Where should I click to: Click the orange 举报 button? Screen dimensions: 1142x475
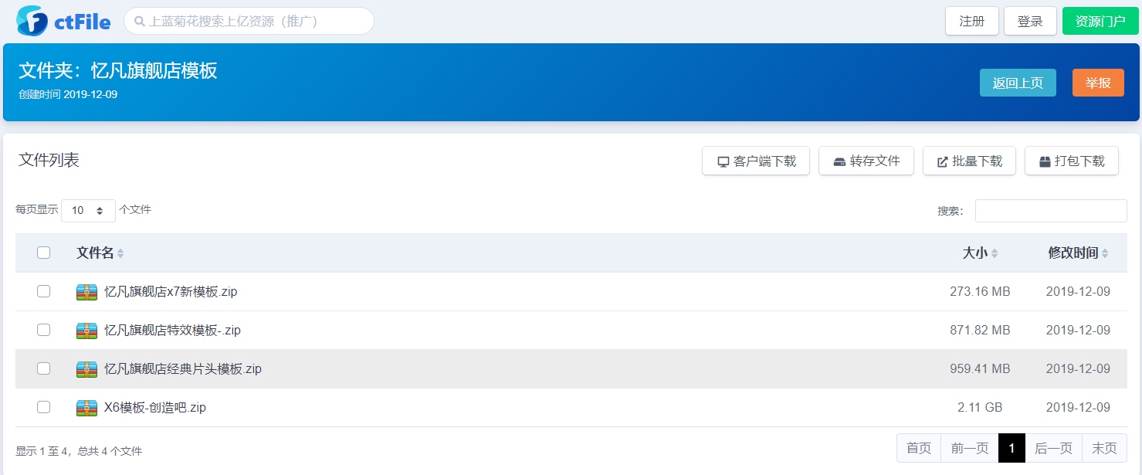[1098, 83]
